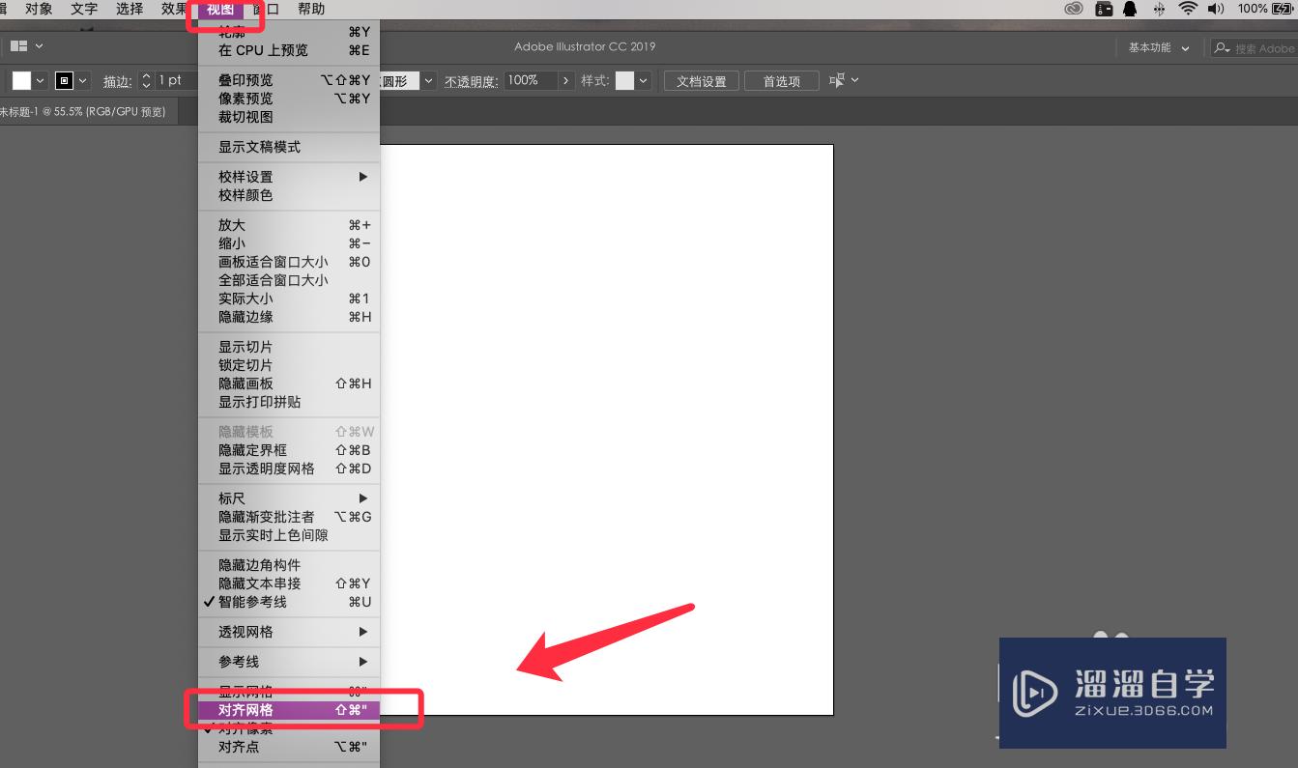Choose 显示文稿模式 presentation mode
Image resolution: width=1298 pixels, height=768 pixels.
(x=289, y=147)
